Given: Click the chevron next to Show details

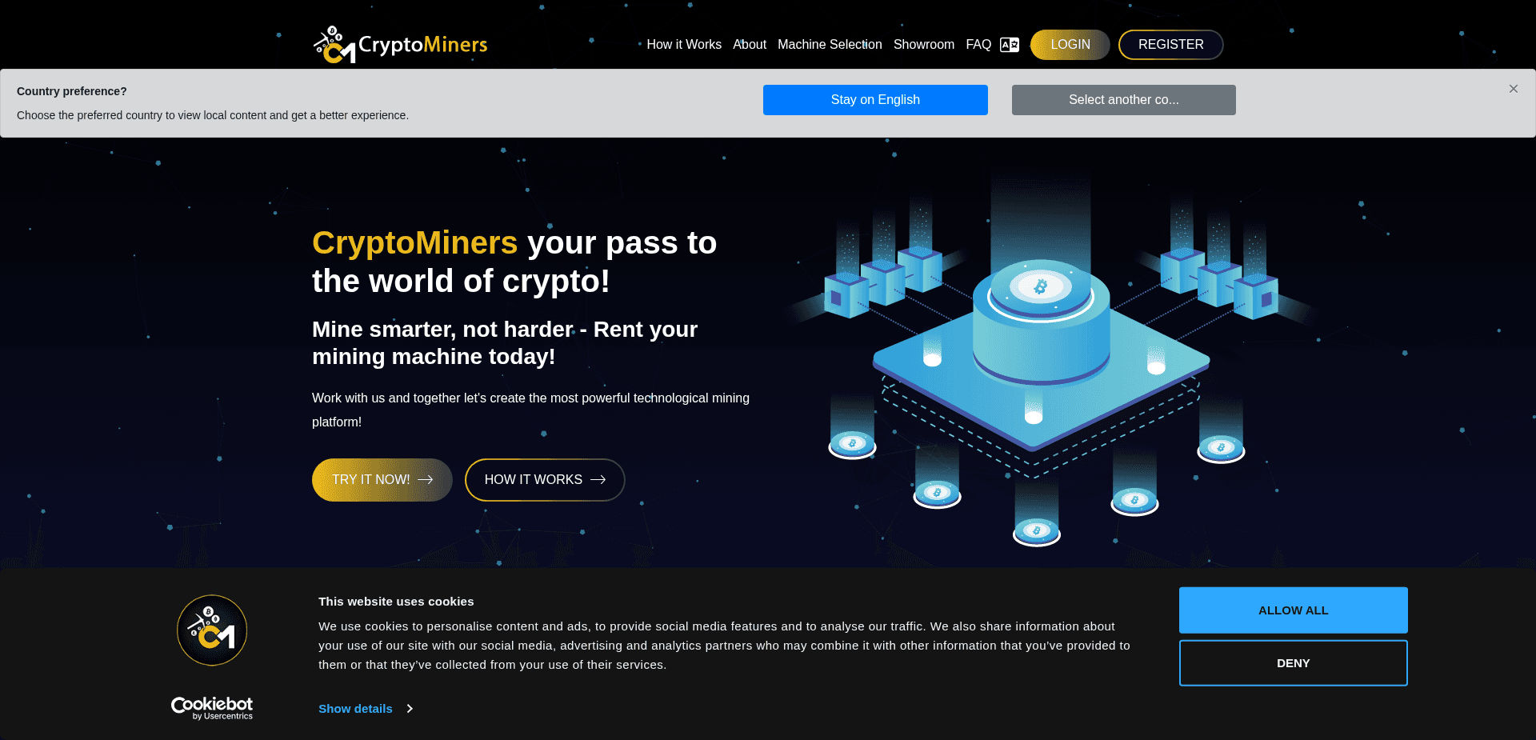Looking at the screenshot, I should (409, 709).
